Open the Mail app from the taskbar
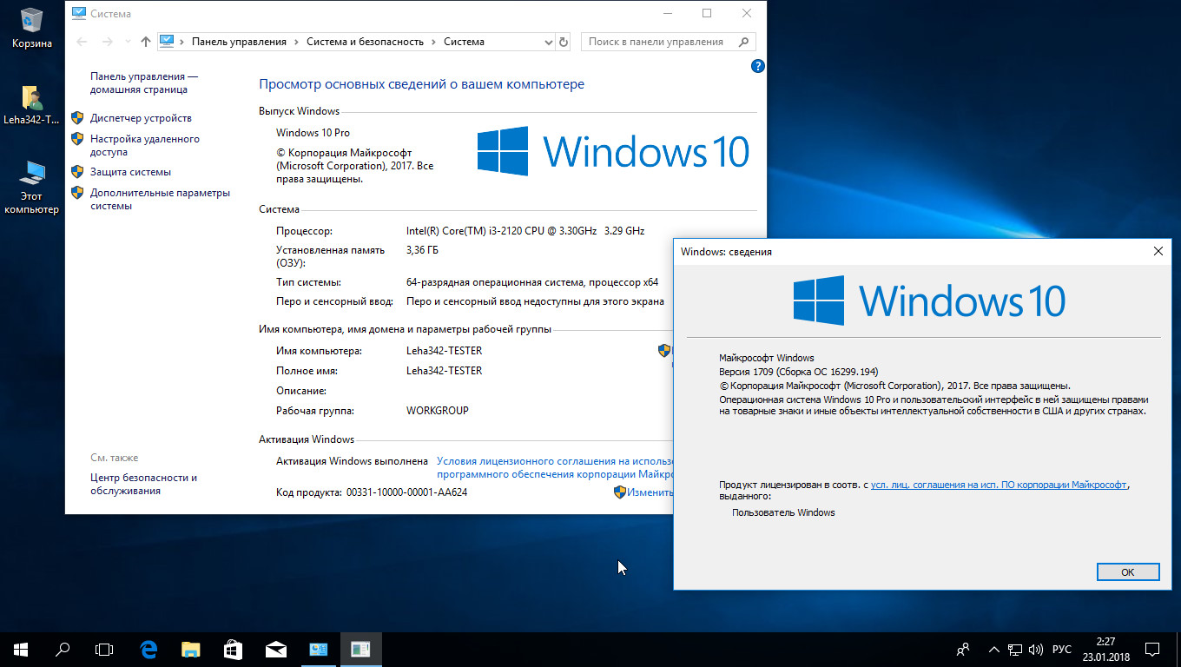 point(276,649)
